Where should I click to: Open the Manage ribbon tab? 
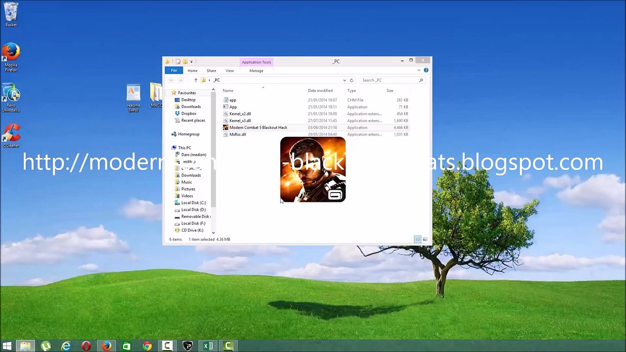256,70
